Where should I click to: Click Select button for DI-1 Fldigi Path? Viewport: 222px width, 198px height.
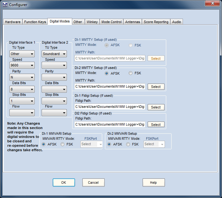click(x=156, y=107)
